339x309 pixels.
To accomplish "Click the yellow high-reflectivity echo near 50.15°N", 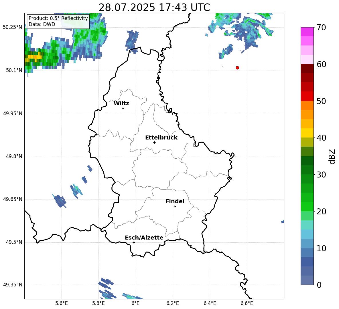I will pos(33,57).
